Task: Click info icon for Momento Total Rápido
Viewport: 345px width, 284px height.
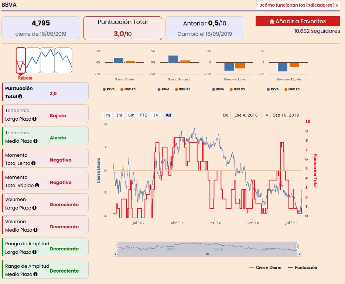Action: pyautogui.click(x=37, y=186)
